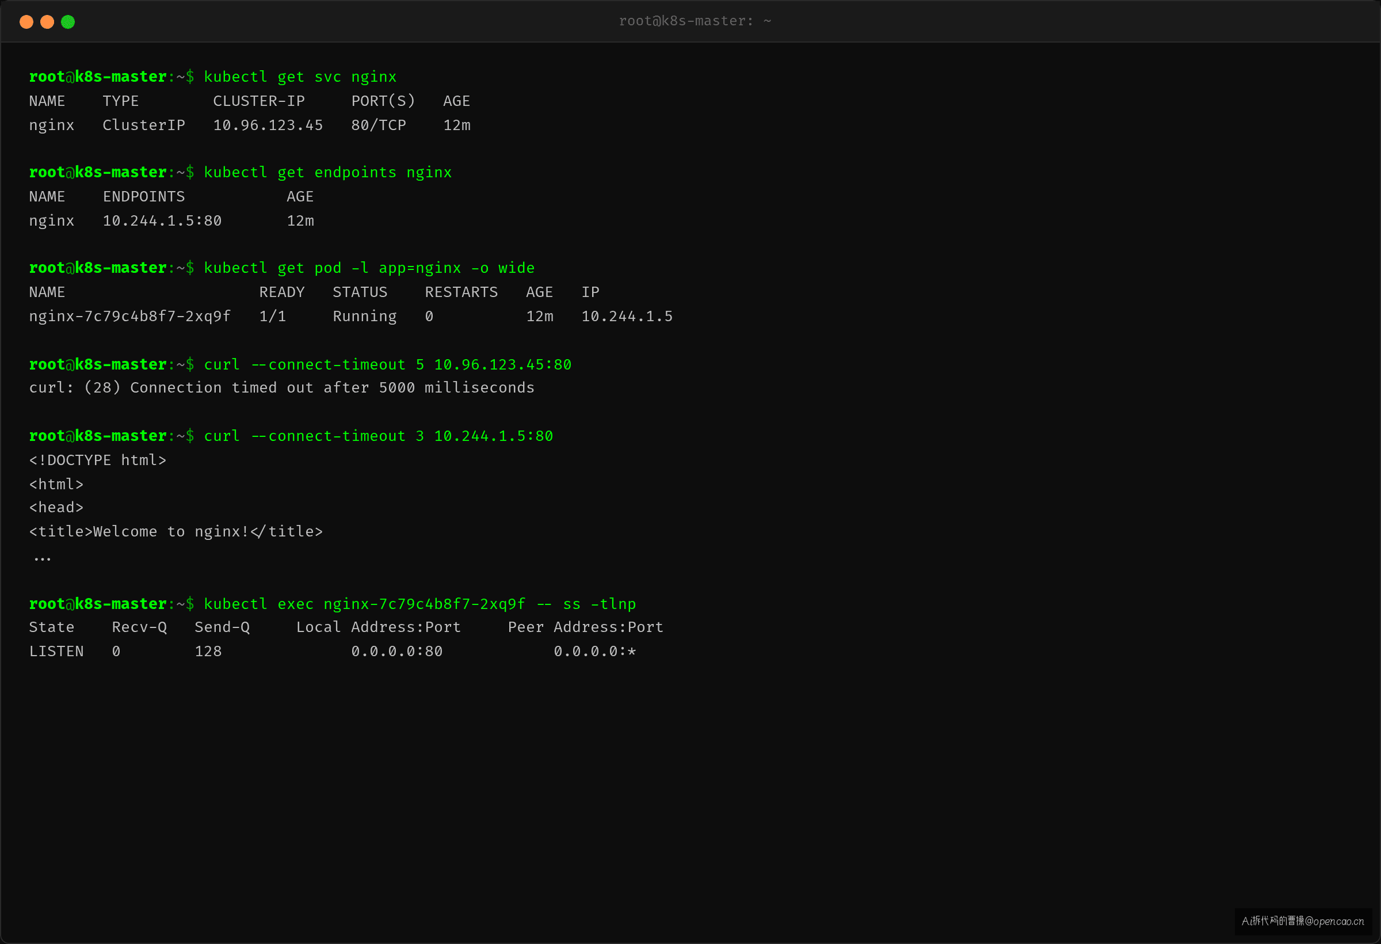Click the LISTEN state value
Image resolution: width=1381 pixels, height=944 pixels.
pos(56,652)
